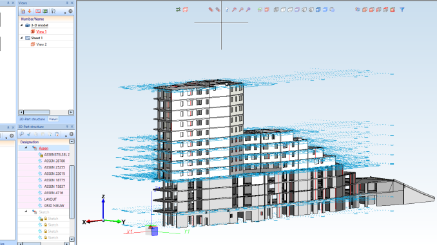
Task: Select View 2 under Sheet 1
Action: [41, 44]
